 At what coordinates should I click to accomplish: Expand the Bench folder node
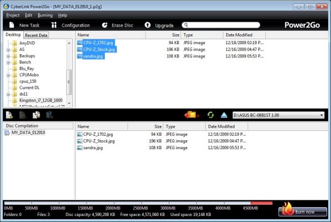tap(8, 62)
